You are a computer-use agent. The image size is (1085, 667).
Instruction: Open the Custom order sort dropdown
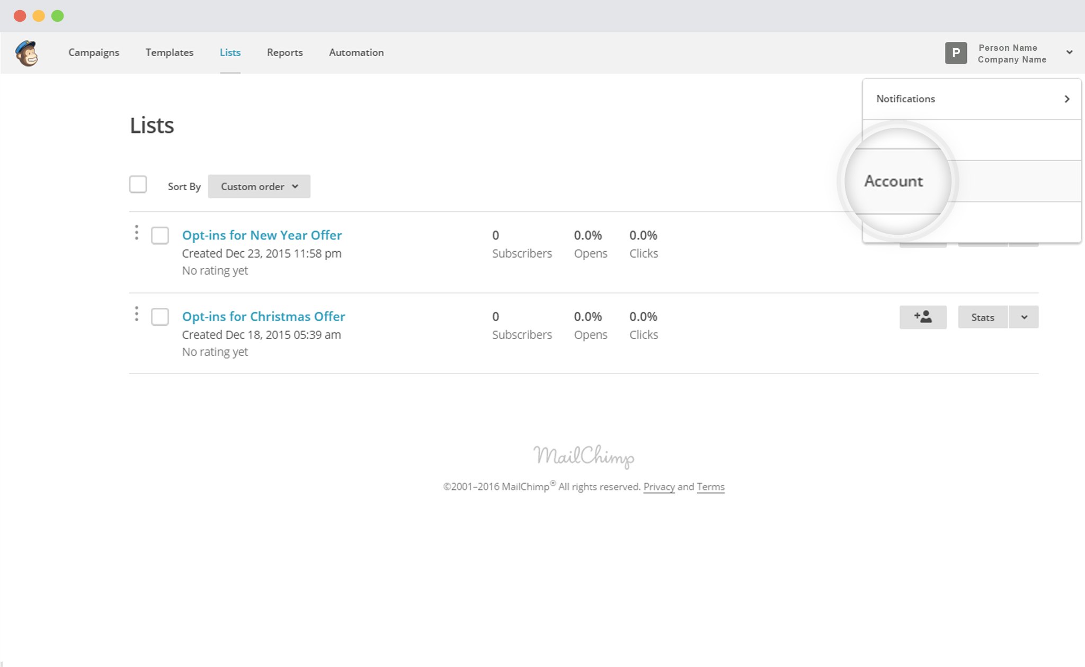pyautogui.click(x=259, y=186)
